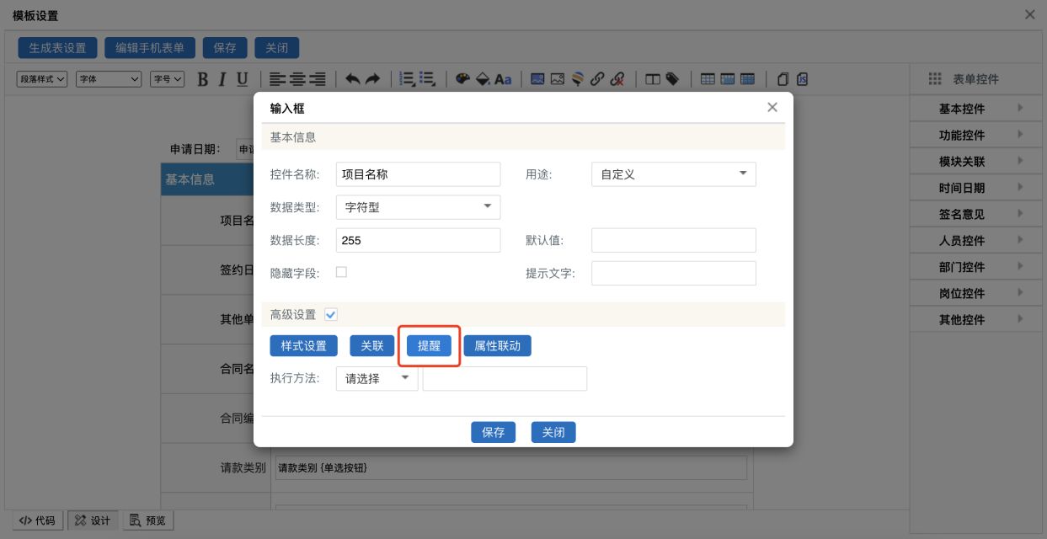Expand 时间日期 in the 表单控件 panel
Image resolution: width=1047 pixels, height=539 pixels.
[977, 188]
